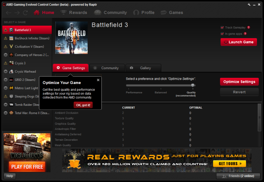Viewport: 264px width, 182px height.
Task: Set slider to Performance label
Action: (x=134, y=92)
